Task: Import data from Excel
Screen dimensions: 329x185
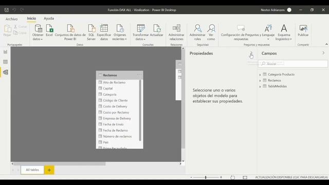Action: tap(49, 30)
